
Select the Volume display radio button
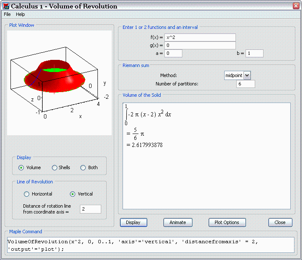[21, 167]
